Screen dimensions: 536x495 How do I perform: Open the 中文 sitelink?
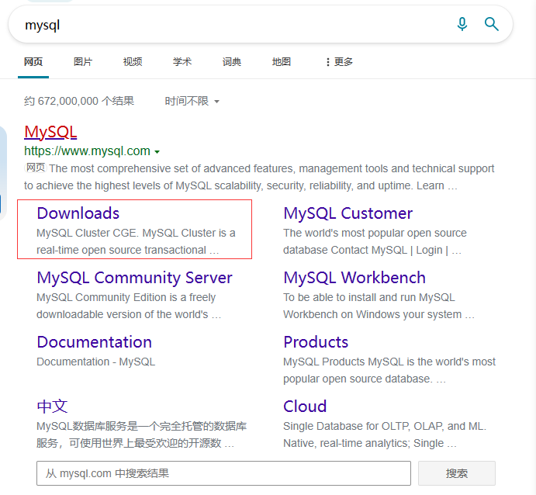pos(52,407)
